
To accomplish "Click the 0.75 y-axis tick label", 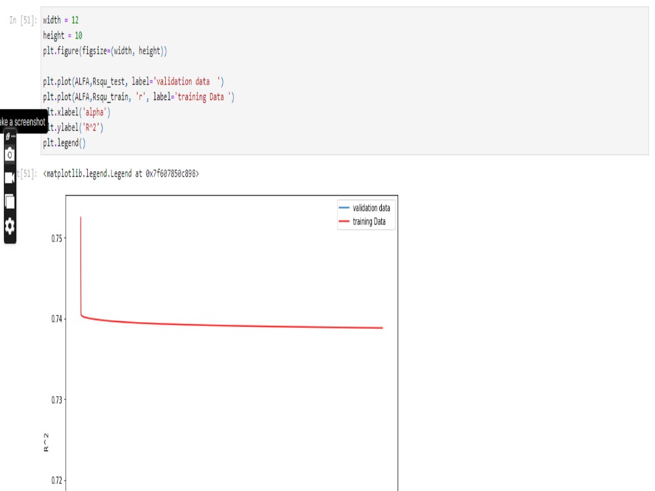I will [56, 238].
